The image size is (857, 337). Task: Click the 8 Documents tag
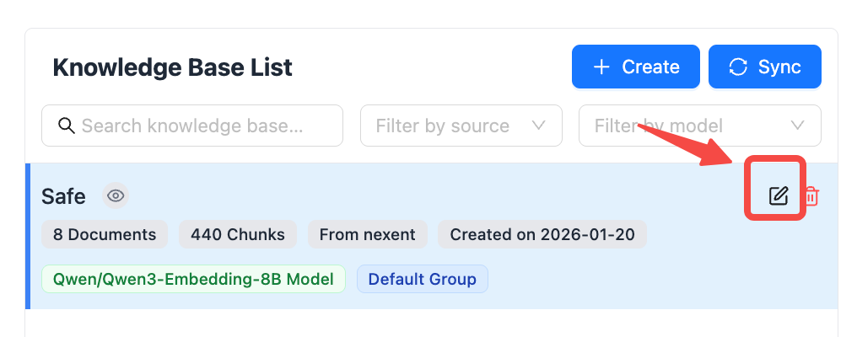(x=105, y=234)
